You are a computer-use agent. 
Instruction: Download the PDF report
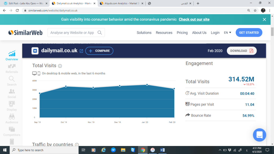[x=242, y=51]
